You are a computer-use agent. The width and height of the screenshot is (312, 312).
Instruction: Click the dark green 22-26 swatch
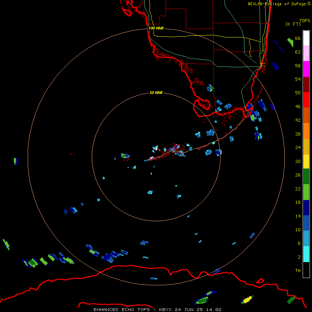[306, 176]
